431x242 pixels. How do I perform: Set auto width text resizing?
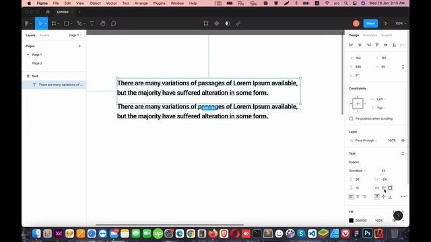point(377,188)
